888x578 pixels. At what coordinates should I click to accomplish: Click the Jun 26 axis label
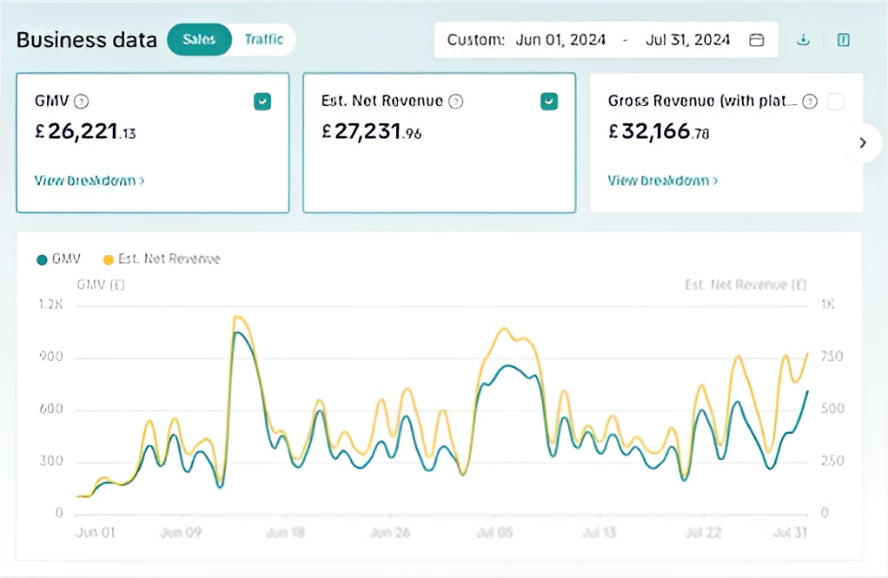coord(390,532)
